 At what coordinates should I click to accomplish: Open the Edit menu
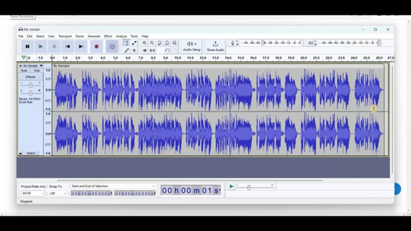tap(30, 36)
